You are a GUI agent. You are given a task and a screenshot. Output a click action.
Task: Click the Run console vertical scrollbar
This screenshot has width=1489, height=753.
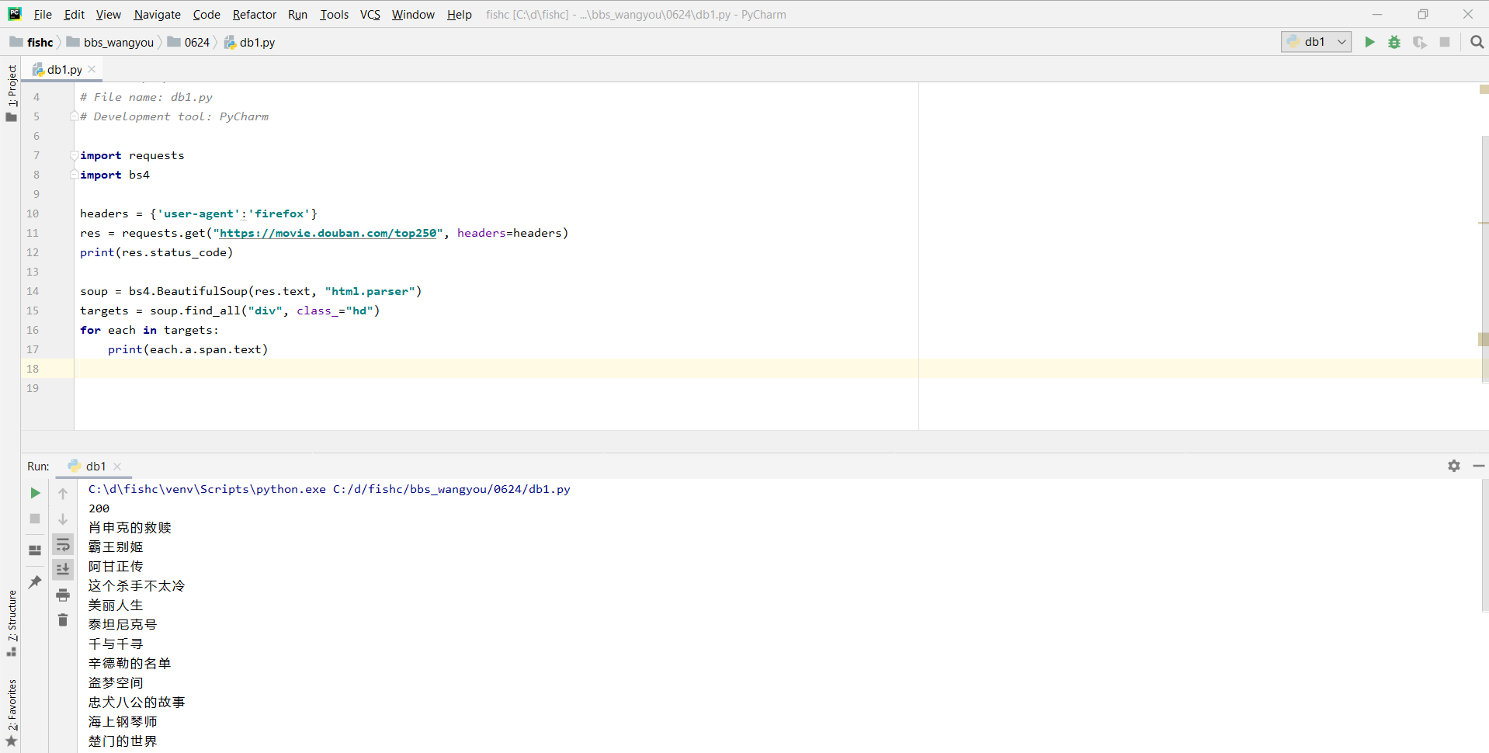[1484, 543]
